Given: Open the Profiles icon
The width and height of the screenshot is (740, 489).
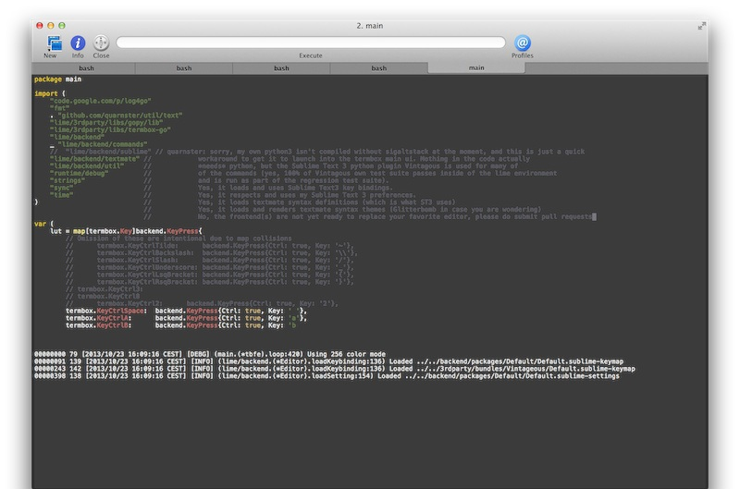Looking at the screenshot, I should [x=522, y=43].
